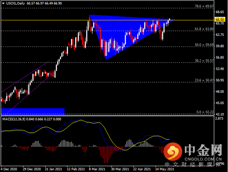This screenshot has width=228, height=172.
Task: Click the 8 Mar 2021 date marker
Action: 97,169
